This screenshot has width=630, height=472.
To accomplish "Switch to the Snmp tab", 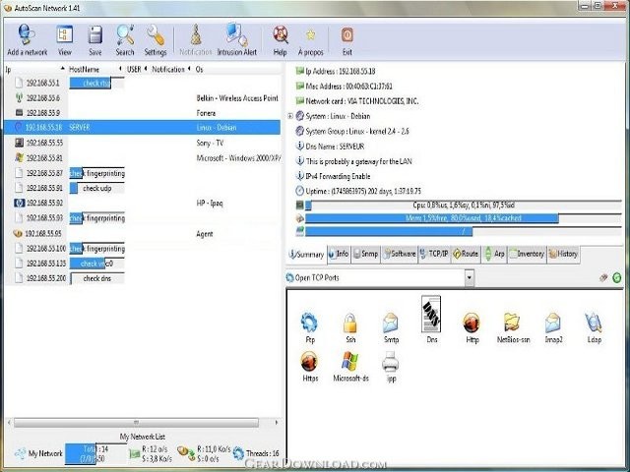I will coord(366,254).
